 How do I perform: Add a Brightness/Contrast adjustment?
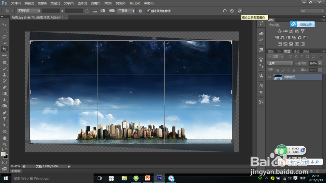(x=279, y=31)
